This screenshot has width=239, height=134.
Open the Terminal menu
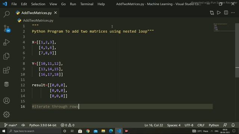pos(87,4)
